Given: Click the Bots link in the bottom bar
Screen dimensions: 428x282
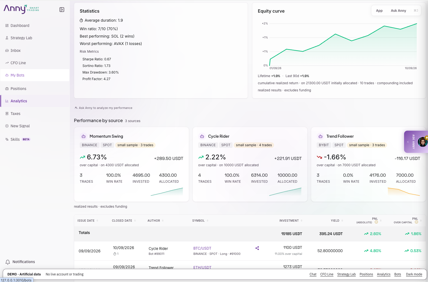Looking at the screenshot, I should [x=397, y=274].
